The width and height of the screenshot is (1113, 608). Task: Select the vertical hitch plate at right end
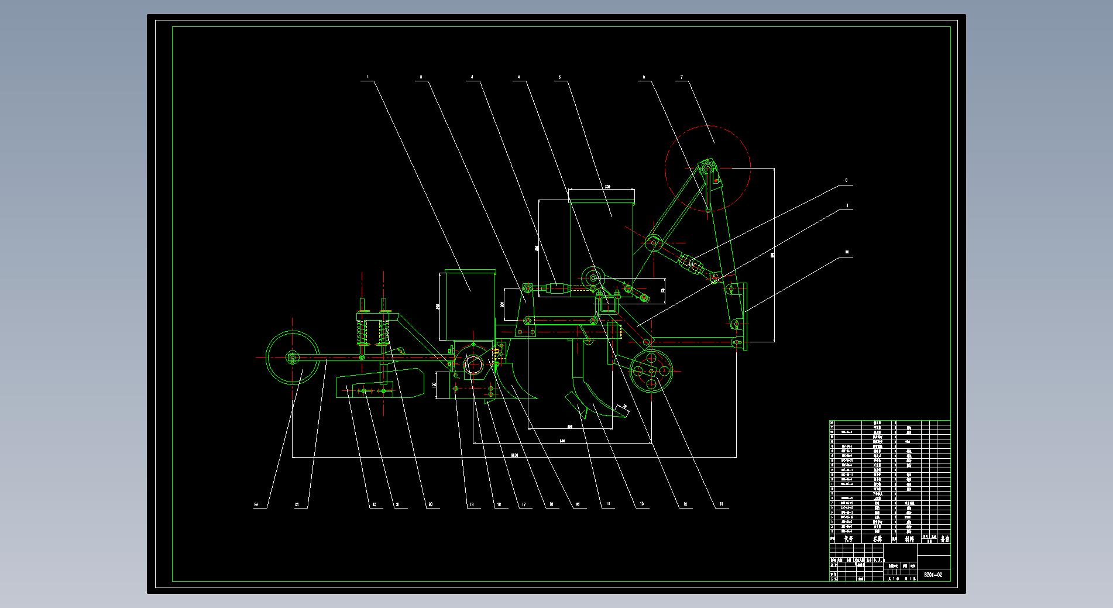point(743,316)
